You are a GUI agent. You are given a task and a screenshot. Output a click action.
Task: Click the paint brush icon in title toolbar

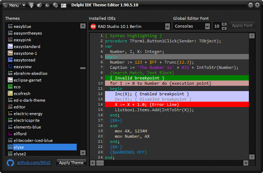pos(31,5)
